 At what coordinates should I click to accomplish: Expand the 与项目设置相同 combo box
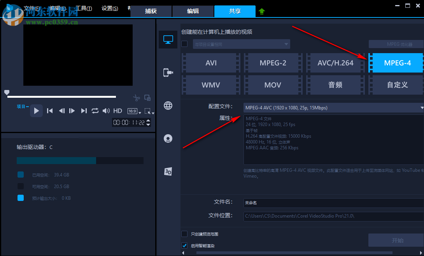point(287,44)
